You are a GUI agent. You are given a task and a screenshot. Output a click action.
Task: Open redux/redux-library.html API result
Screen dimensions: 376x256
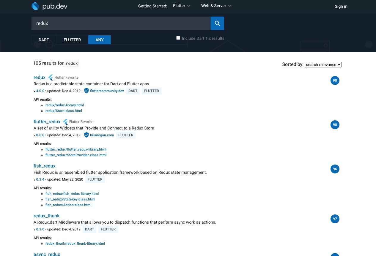pos(64,105)
